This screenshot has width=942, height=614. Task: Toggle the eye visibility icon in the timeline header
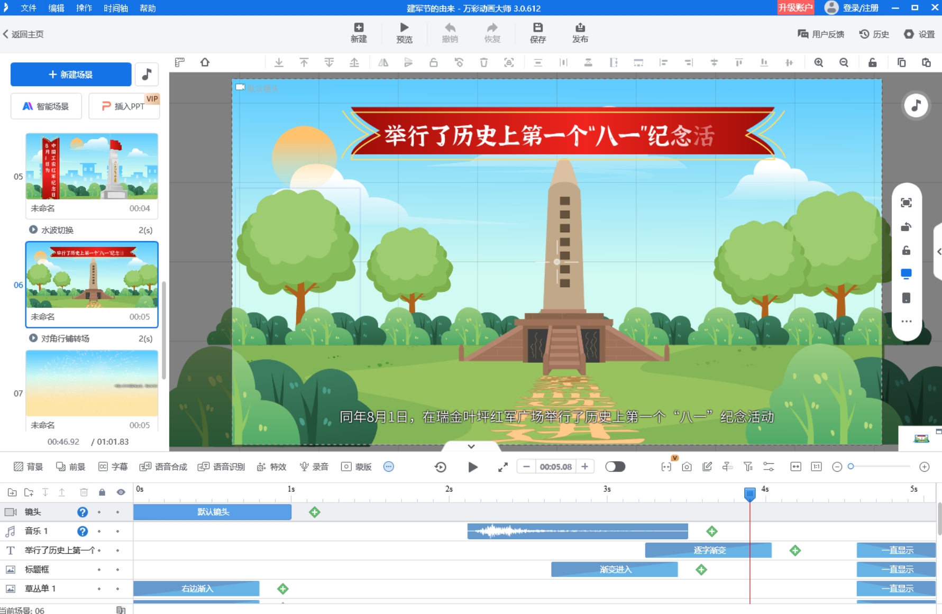click(x=121, y=492)
